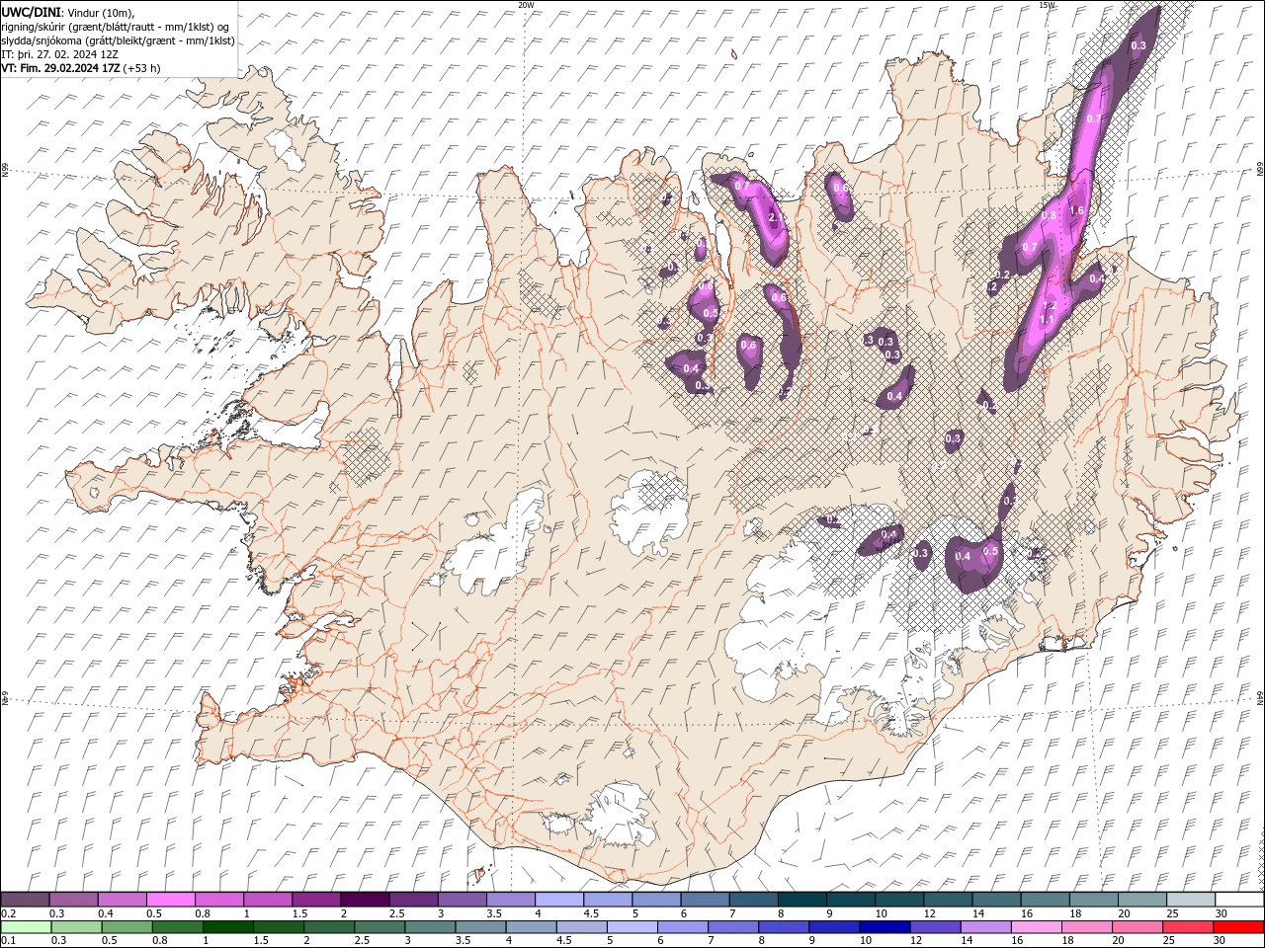Click the white 30 snow scale swatch
Screen dimensions: 1265x948
(1239, 900)
